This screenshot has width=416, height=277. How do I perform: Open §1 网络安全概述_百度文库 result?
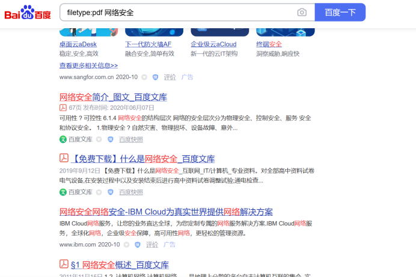(120, 265)
